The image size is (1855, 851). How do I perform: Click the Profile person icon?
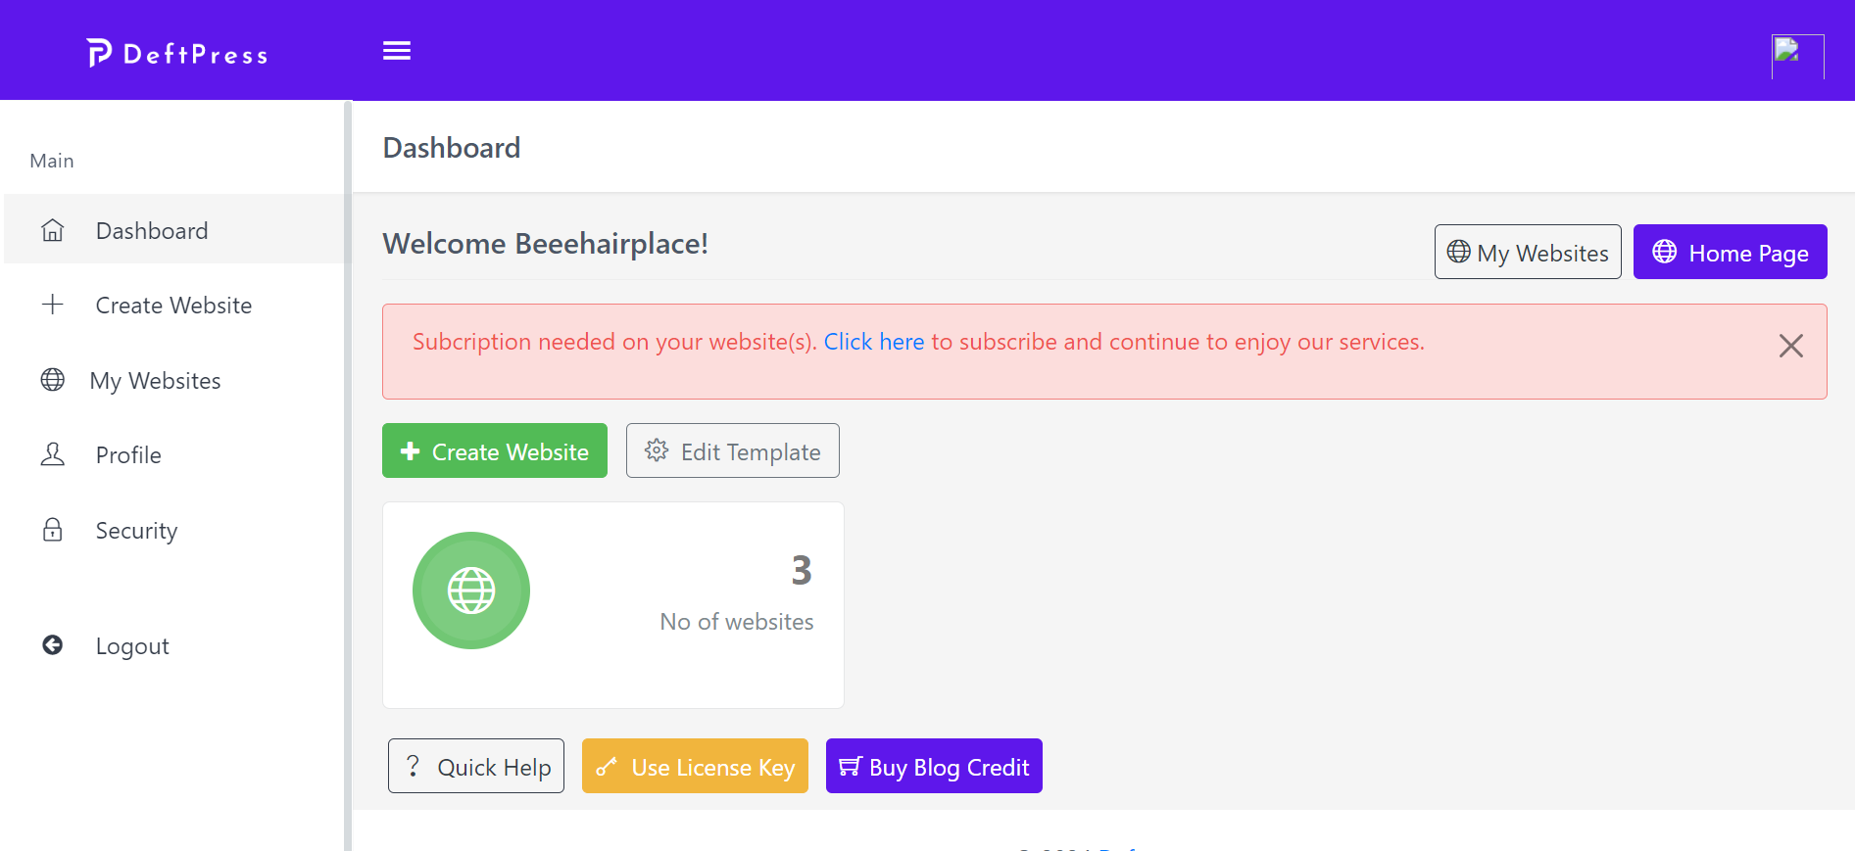[x=53, y=454]
